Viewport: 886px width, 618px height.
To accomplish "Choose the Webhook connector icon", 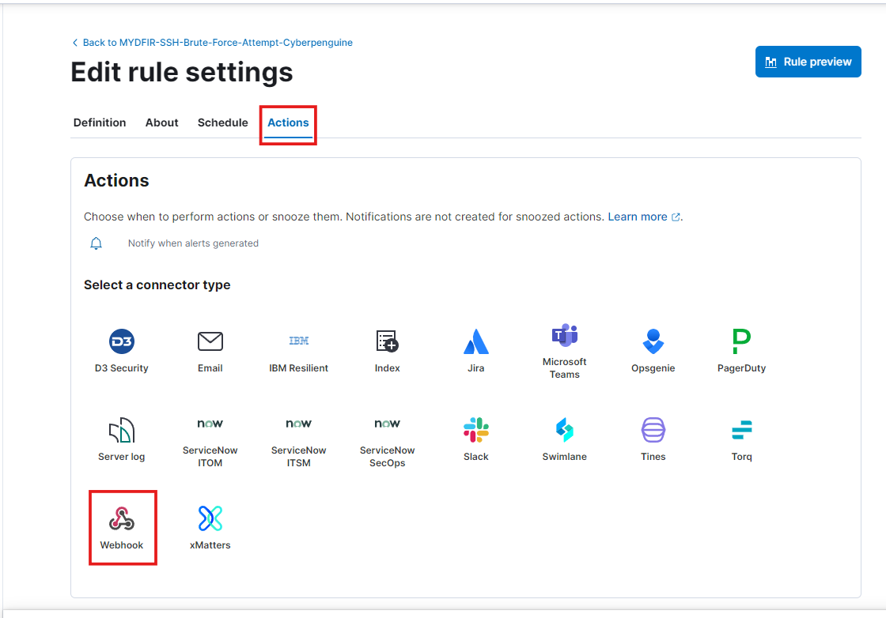I will [122, 518].
